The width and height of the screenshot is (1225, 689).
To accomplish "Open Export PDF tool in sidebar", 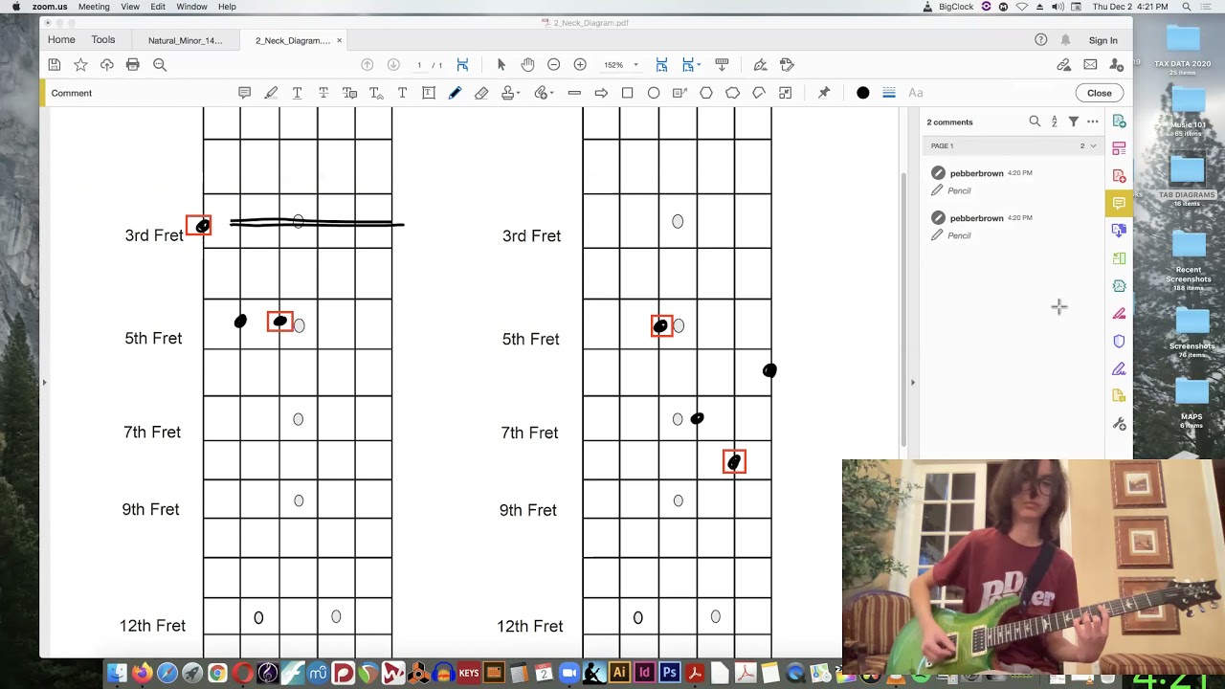I will tap(1119, 122).
